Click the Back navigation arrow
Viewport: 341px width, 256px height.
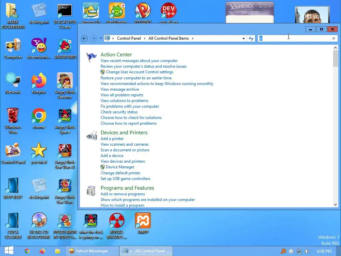[84, 38]
